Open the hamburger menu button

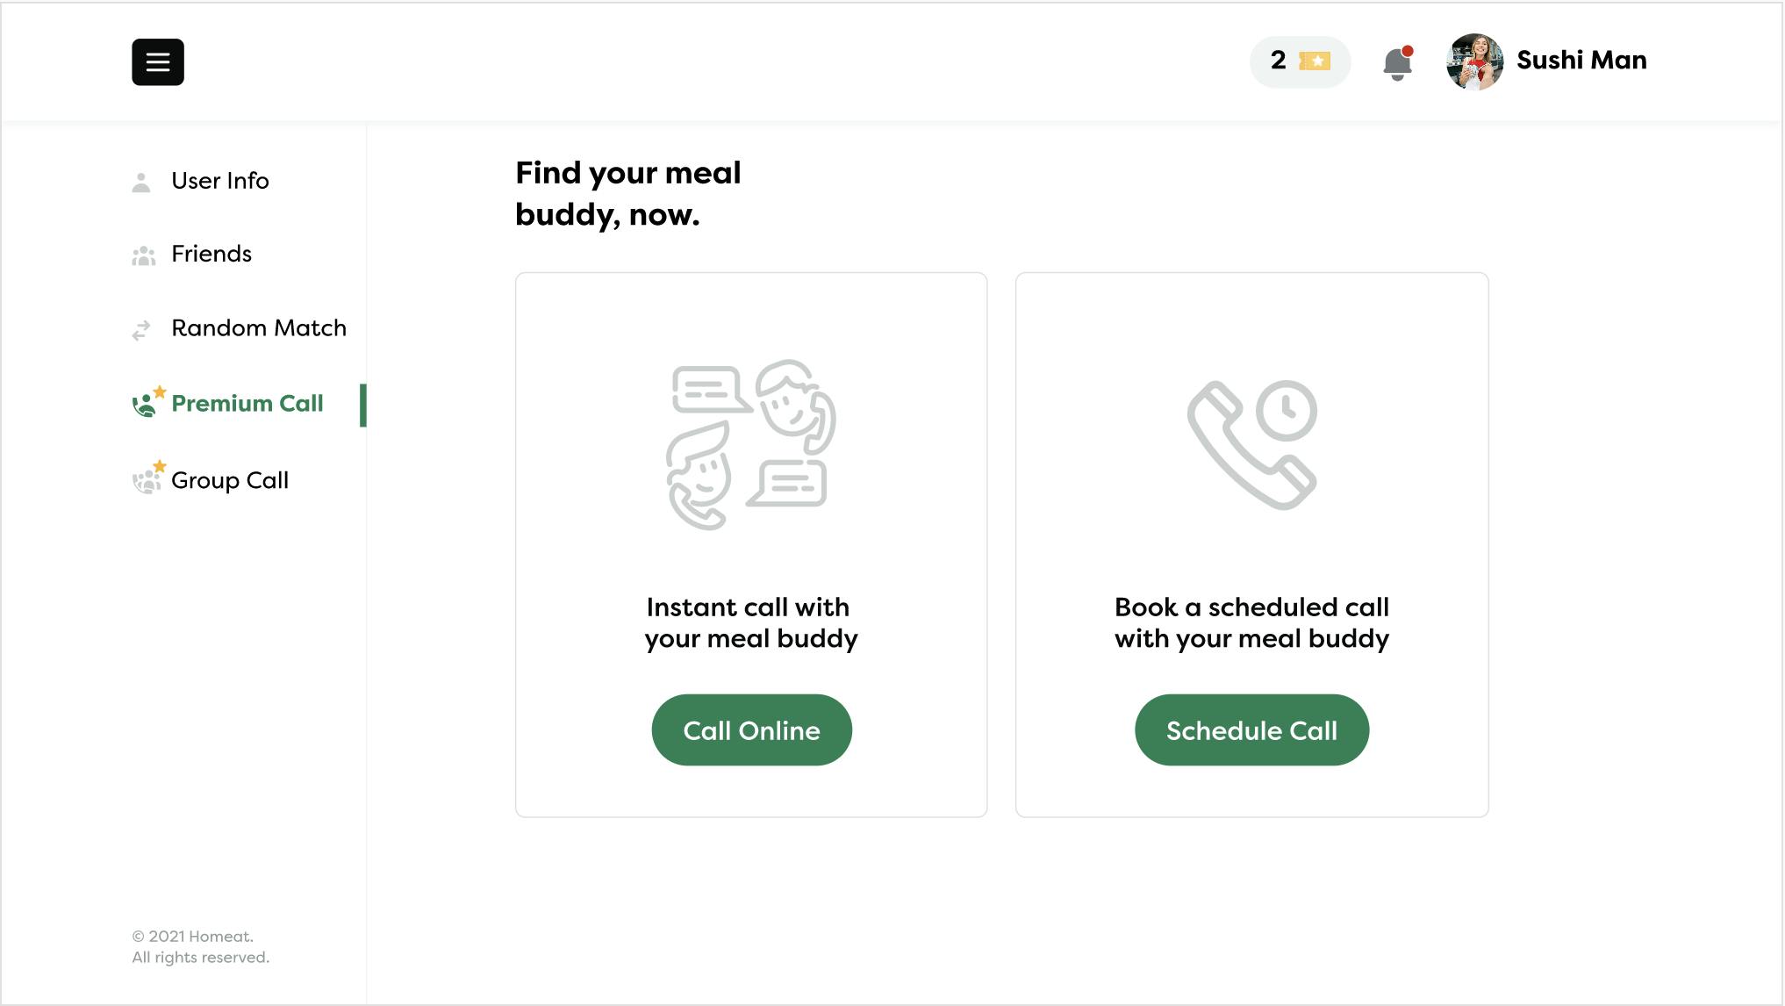pos(158,61)
